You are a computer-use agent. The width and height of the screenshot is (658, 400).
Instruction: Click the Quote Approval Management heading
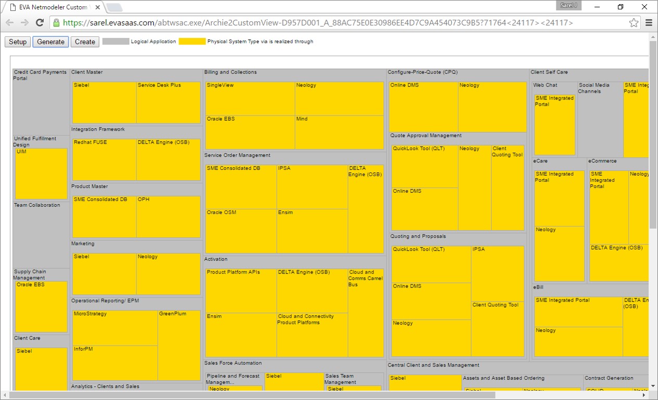(x=426, y=136)
